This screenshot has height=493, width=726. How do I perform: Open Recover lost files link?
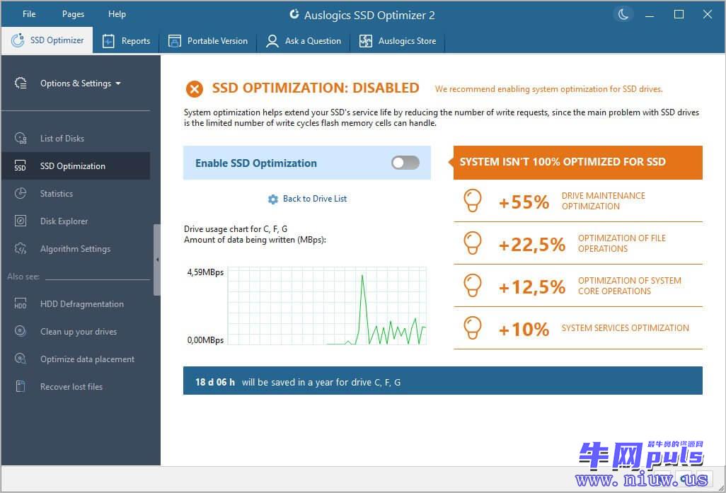coord(76,386)
